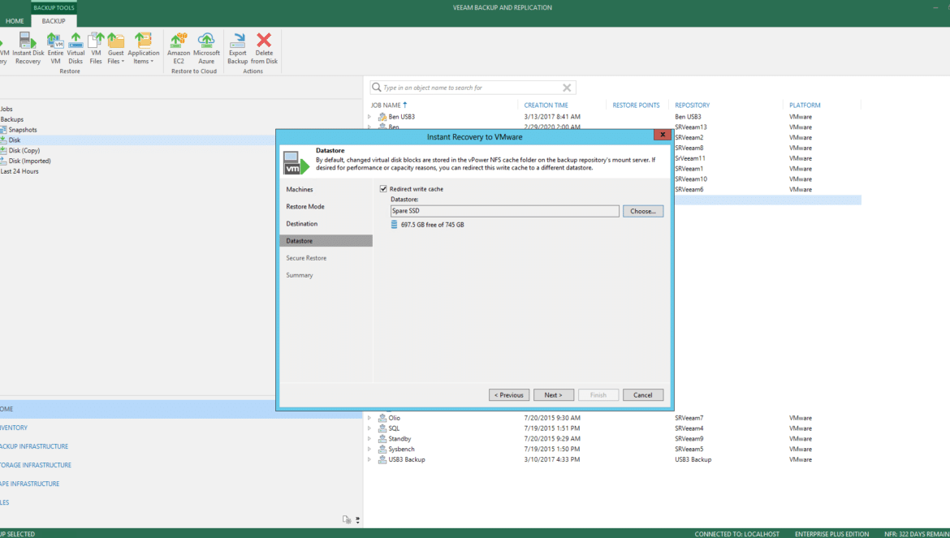Click the Standby job icon
Viewport: 950px width, 538px height.
tap(382, 439)
